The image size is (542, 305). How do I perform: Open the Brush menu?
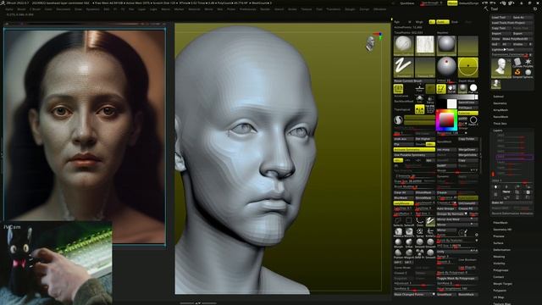click(21, 9)
